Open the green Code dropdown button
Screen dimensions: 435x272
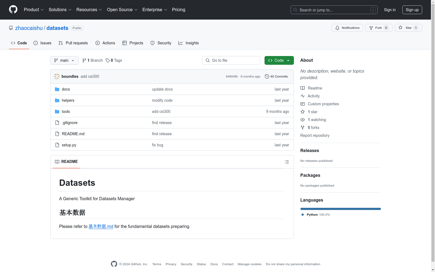(x=279, y=60)
